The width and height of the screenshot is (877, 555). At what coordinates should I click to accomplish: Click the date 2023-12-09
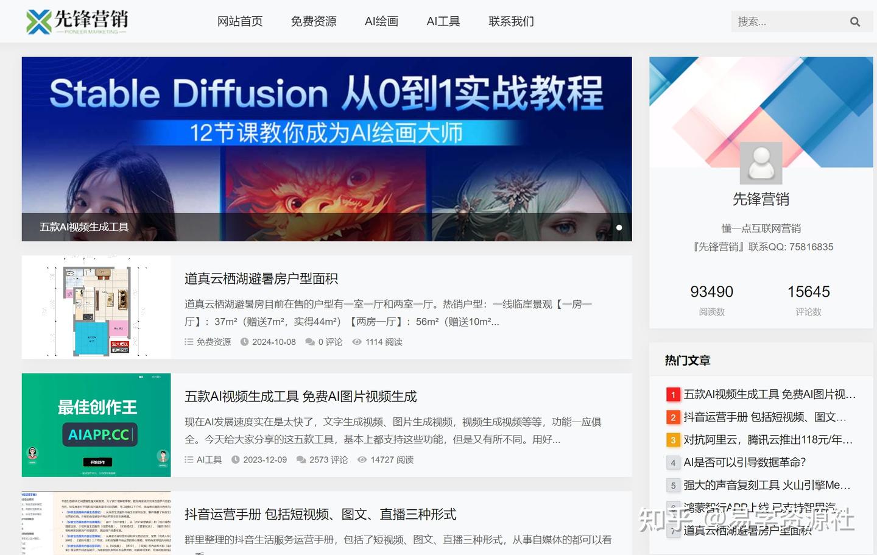[x=265, y=459]
